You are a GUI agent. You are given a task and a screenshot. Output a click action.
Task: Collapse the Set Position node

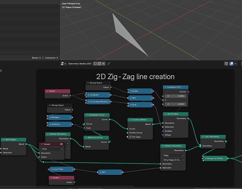165,114
